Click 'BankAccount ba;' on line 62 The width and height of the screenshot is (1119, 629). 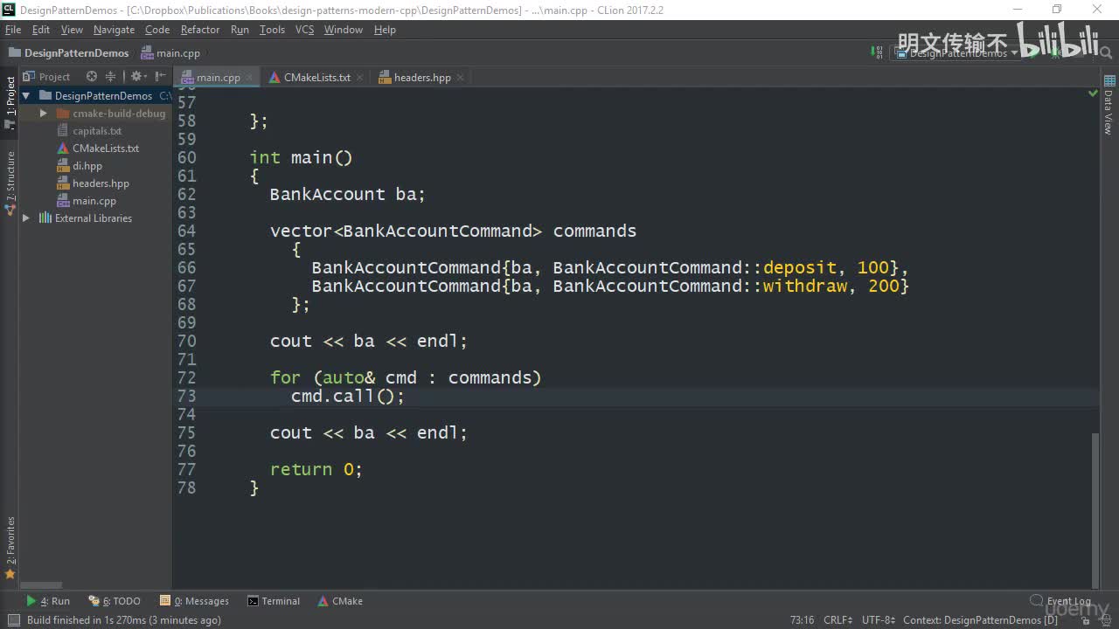[x=347, y=195]
